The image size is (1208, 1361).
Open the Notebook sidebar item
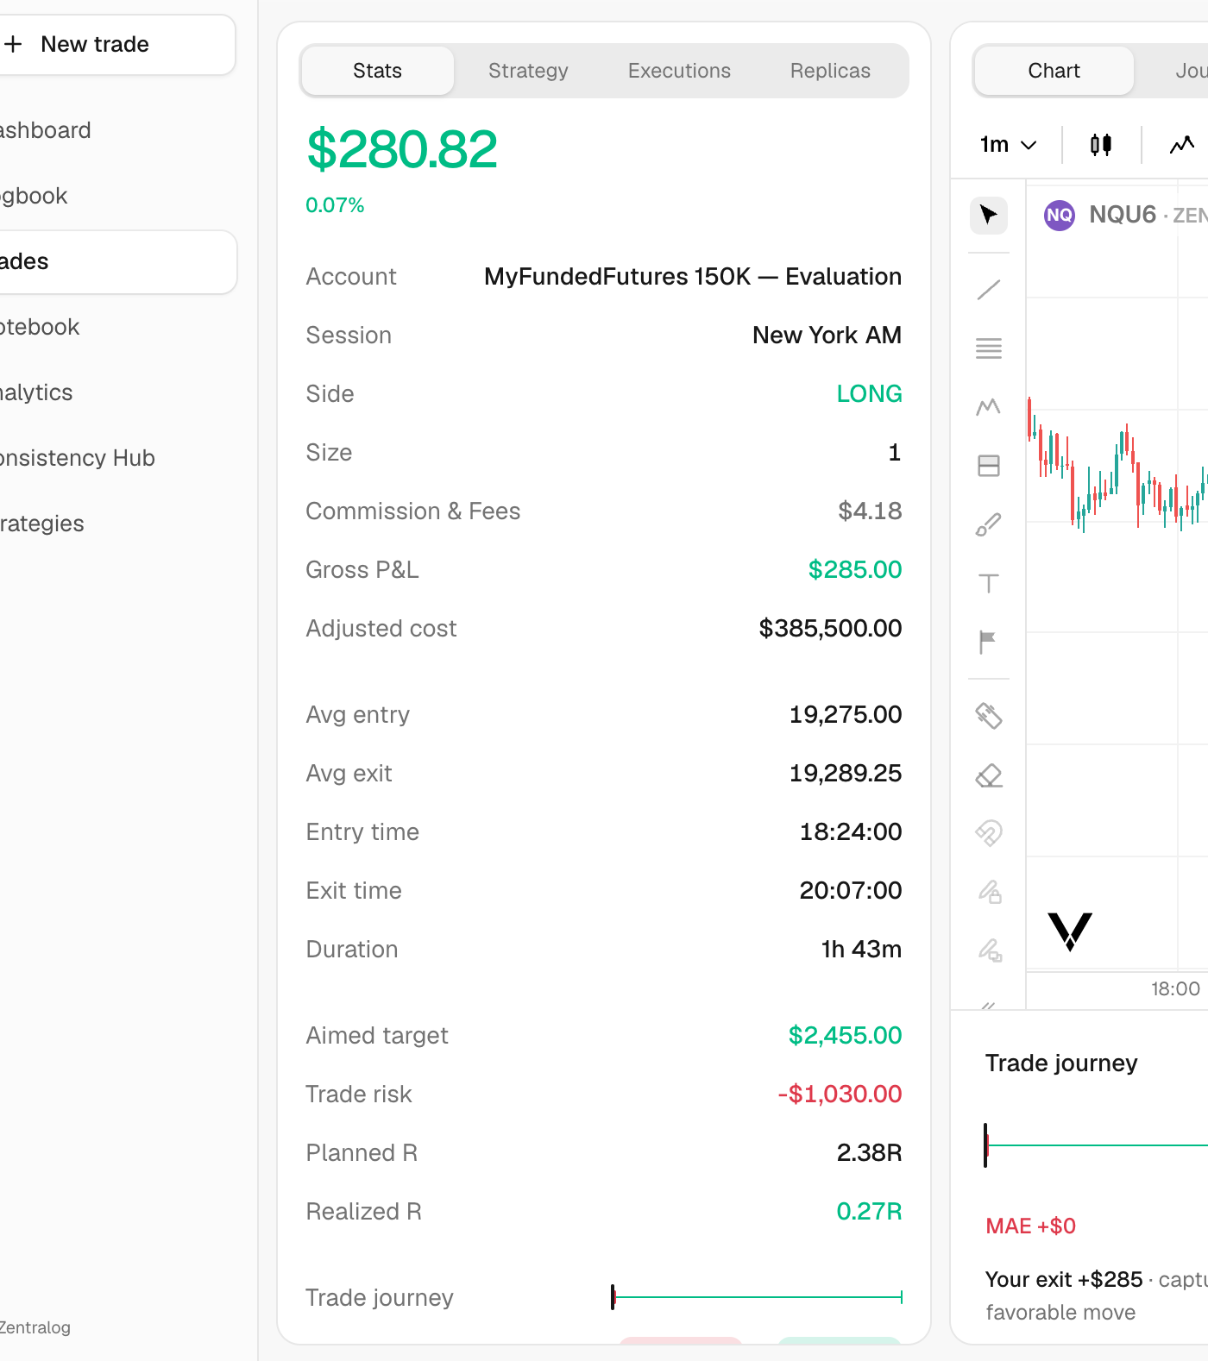(40, 327)
